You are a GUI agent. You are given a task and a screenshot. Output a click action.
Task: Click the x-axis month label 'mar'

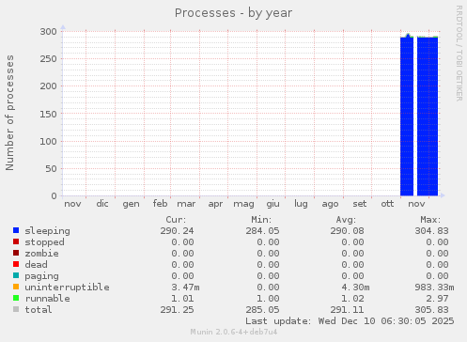coord(186,204)
